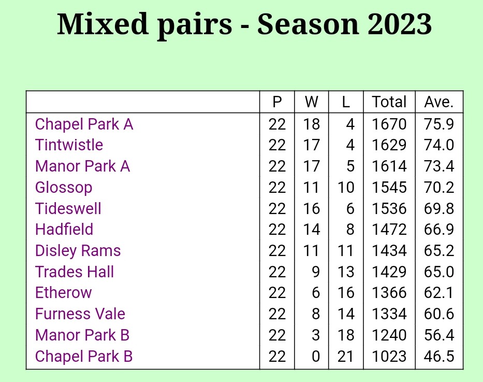Click the Etherow team link
This screenshot has width=483, height=382.
(63, 293)
